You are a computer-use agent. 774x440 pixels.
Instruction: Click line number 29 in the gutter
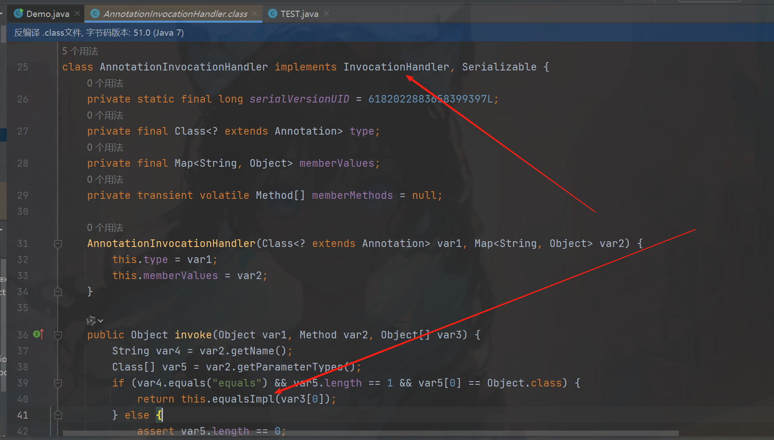(22, 195)
